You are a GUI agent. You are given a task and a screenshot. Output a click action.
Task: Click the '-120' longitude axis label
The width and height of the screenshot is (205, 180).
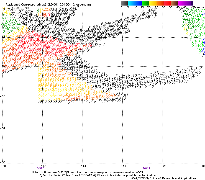click(x=3, y=166)
